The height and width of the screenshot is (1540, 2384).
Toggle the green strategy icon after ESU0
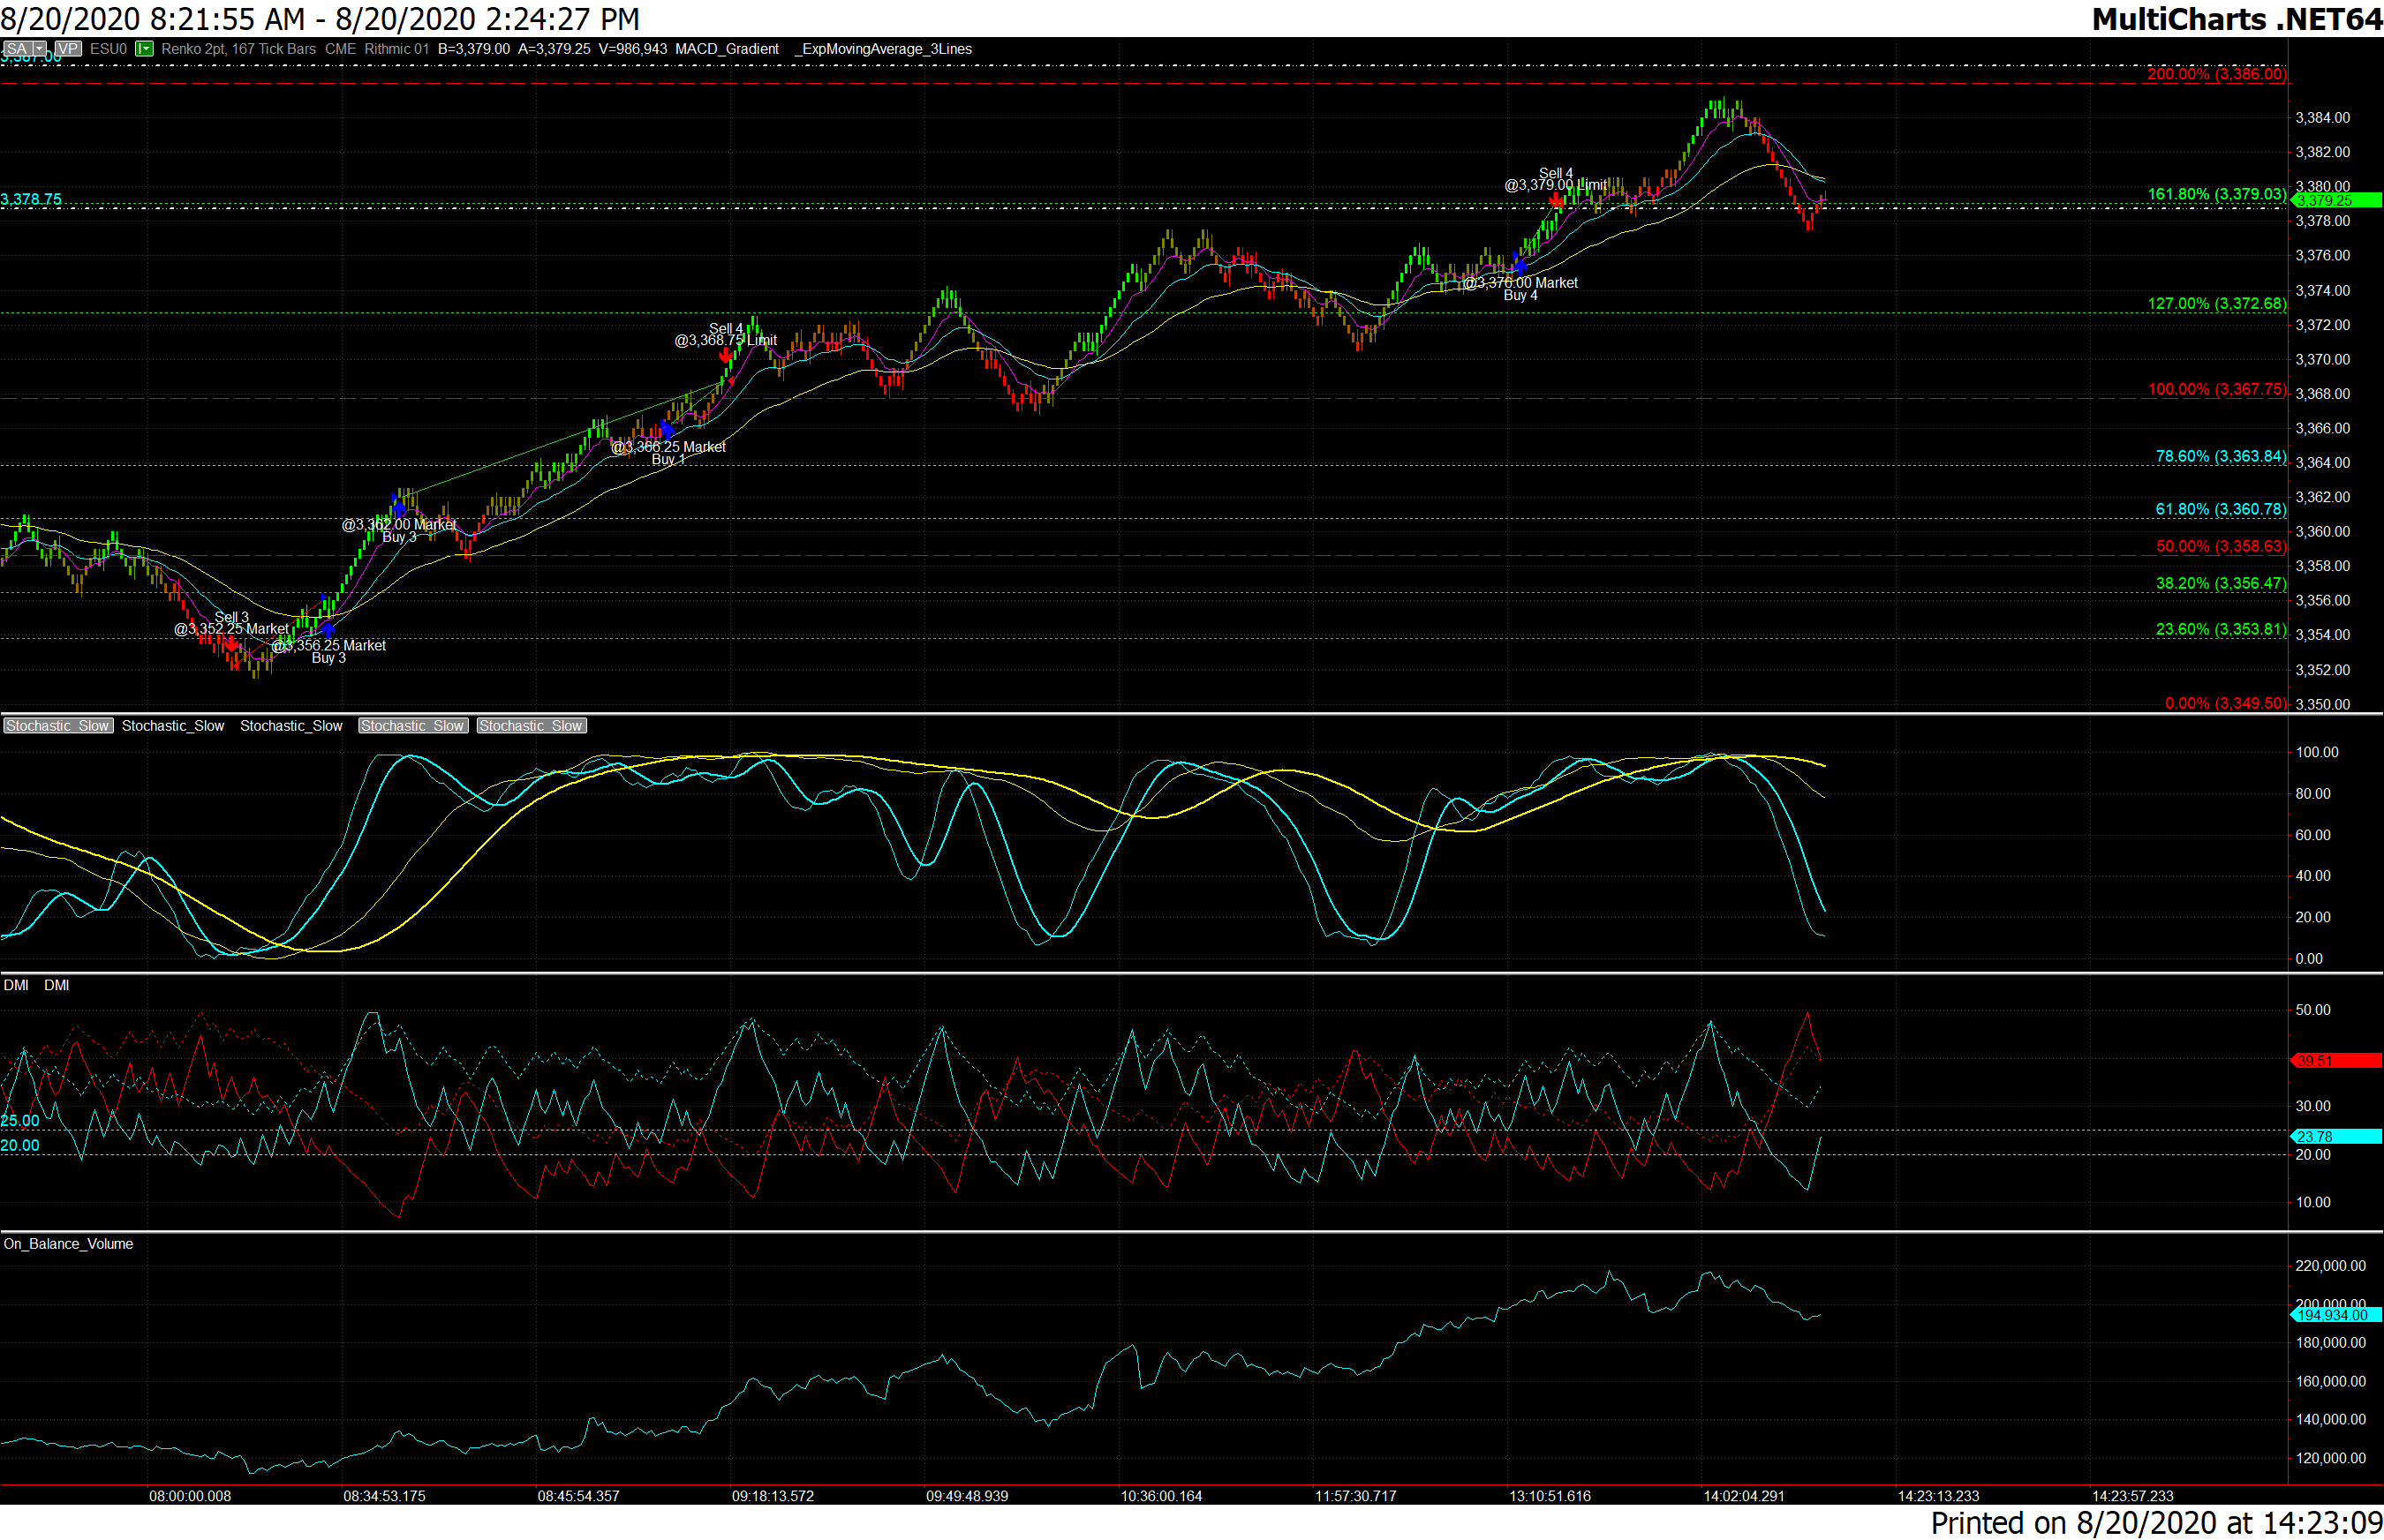point(144,49)
